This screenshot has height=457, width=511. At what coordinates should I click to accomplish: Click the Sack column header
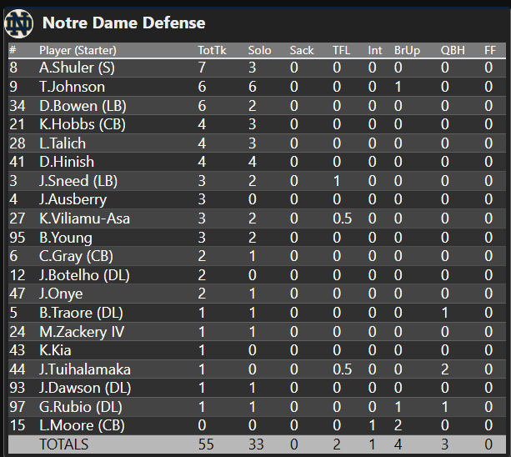302,50
